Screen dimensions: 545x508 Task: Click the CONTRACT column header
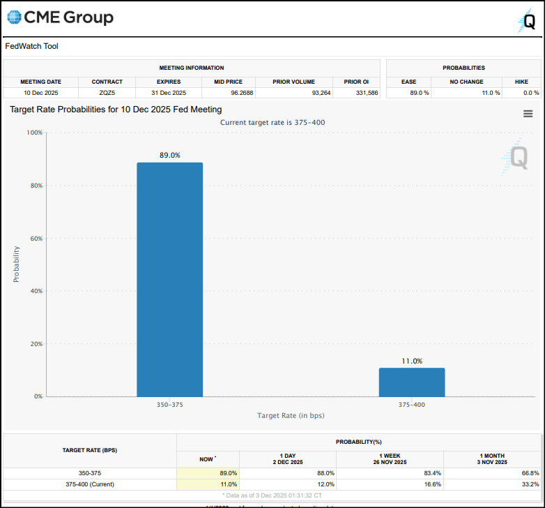pos(107,82)
